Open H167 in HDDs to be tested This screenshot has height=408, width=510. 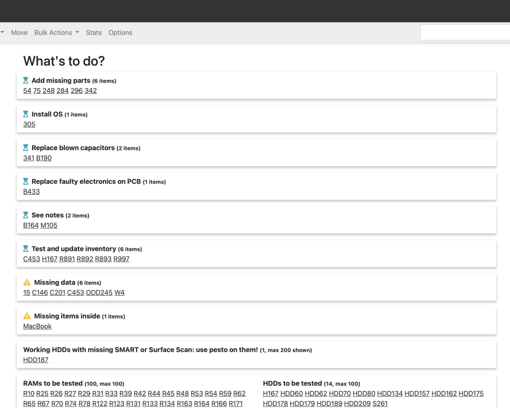271,394
